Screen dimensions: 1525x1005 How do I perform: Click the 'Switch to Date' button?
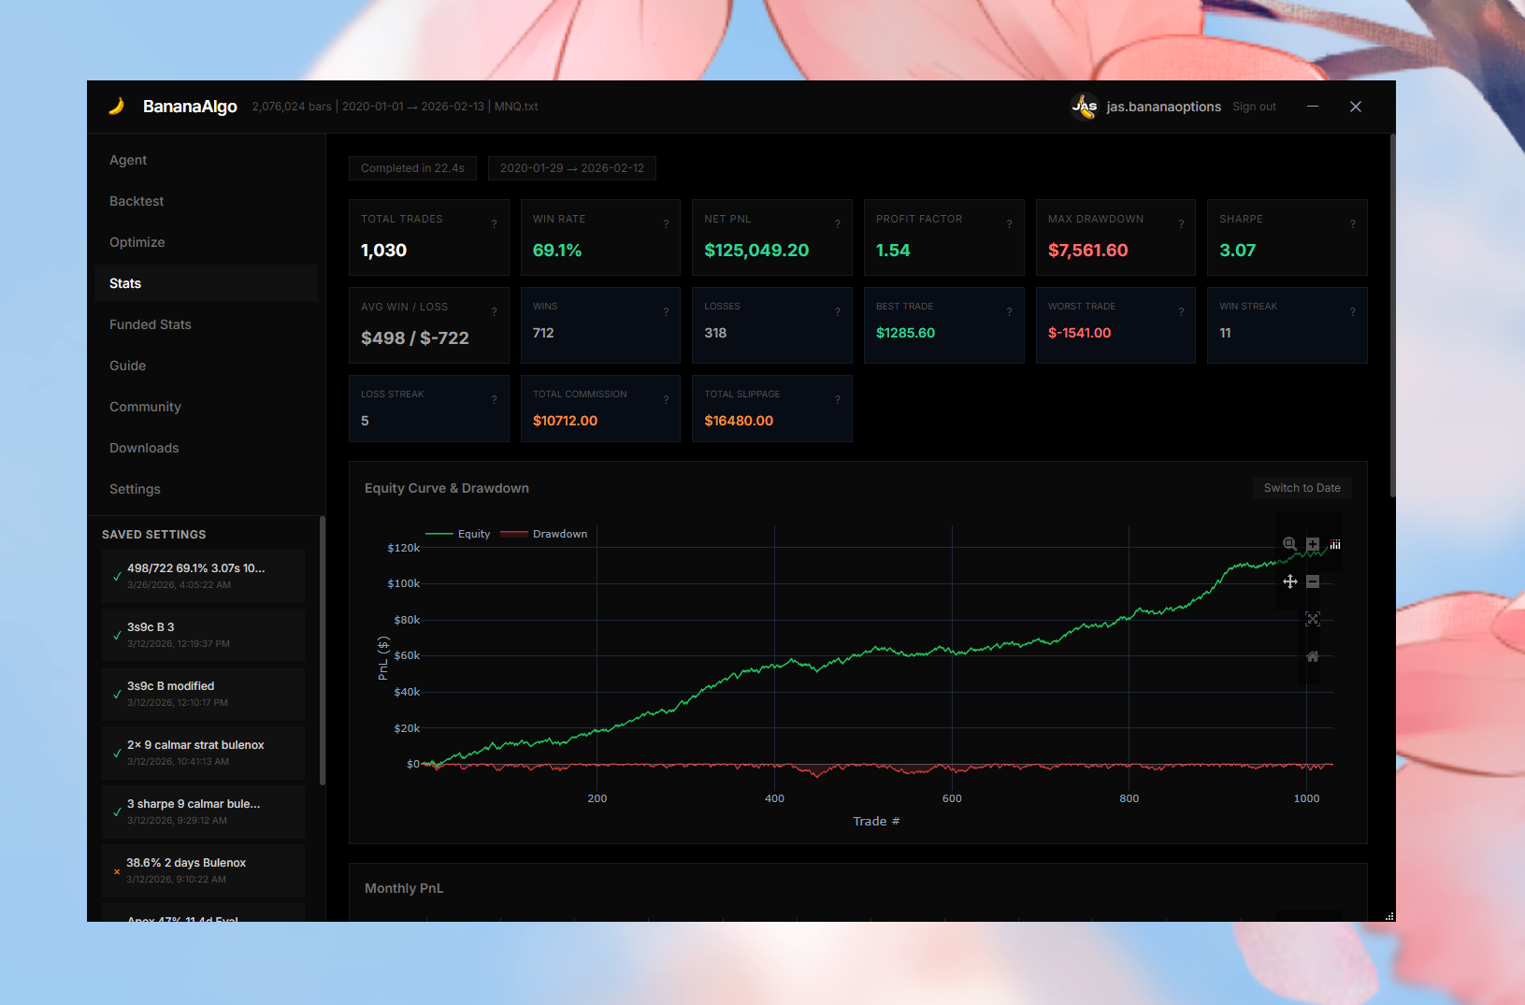[1302, 487]
